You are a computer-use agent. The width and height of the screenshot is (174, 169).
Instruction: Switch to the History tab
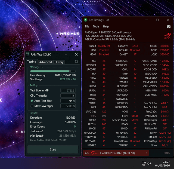(x=59, y=62)
